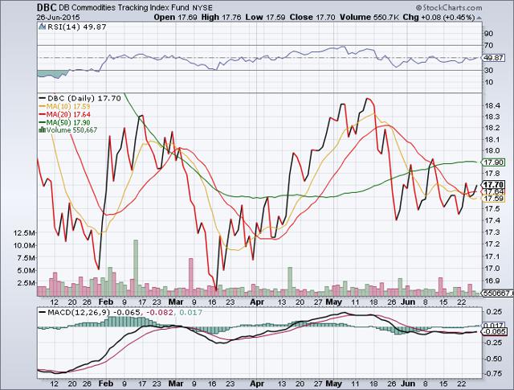Click the bold 17.70 last price tag

494,184
